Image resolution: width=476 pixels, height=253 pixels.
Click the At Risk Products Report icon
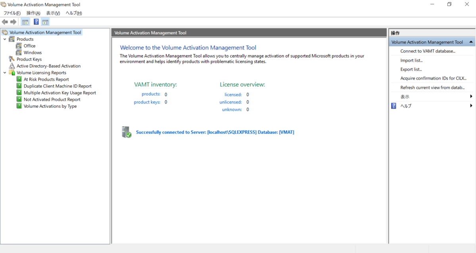tap(19, 79)
